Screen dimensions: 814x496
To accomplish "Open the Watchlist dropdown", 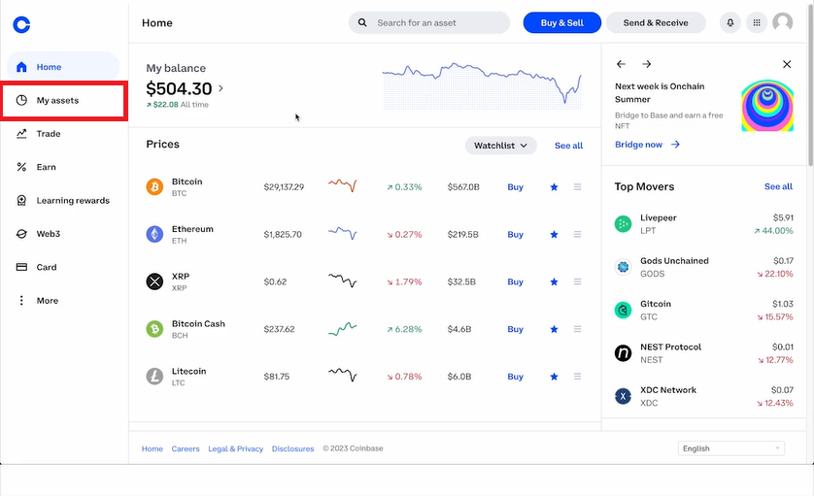I will pyautogui.click(x=500, y=146).
